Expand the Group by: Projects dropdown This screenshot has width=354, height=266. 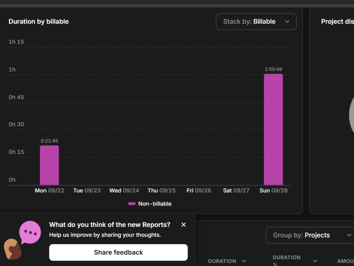click(x=311, y=235)
